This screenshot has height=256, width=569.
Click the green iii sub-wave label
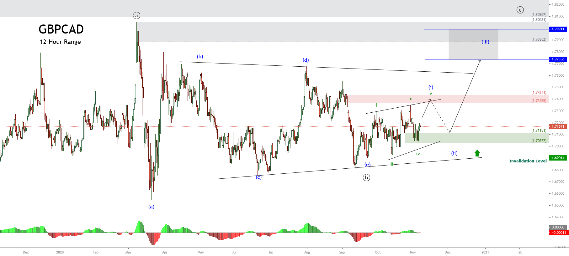410,99
